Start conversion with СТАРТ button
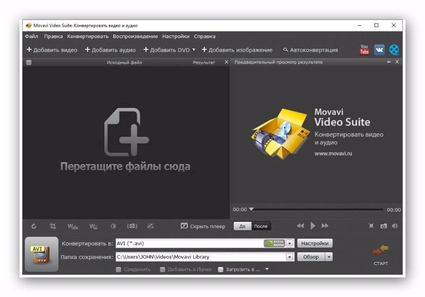The image size is (425, 297). pyautogui.click(x=381, y=255)
